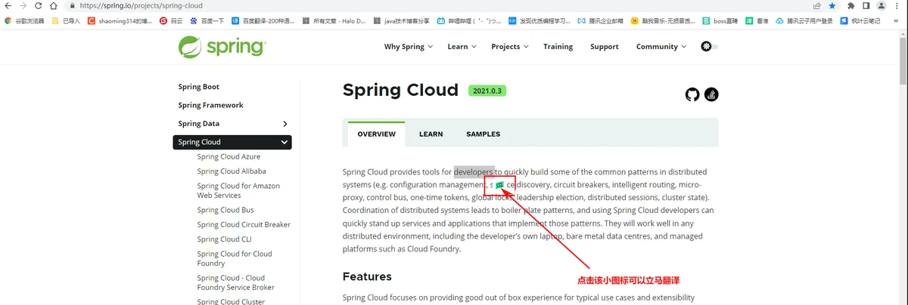Viewport: 908px width, 305px height.
Task: Open the Chrome three-dot menu
Action: click(897, 5)
